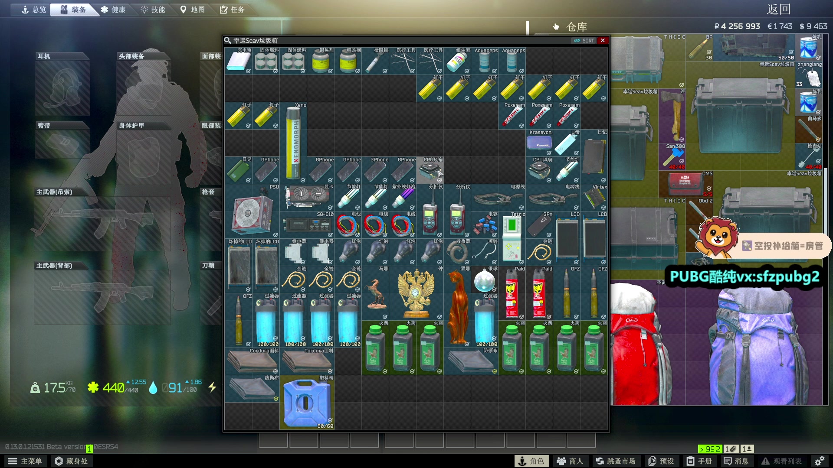Select the rifle in 主武器(吊索) slot

tap(102, 223)
